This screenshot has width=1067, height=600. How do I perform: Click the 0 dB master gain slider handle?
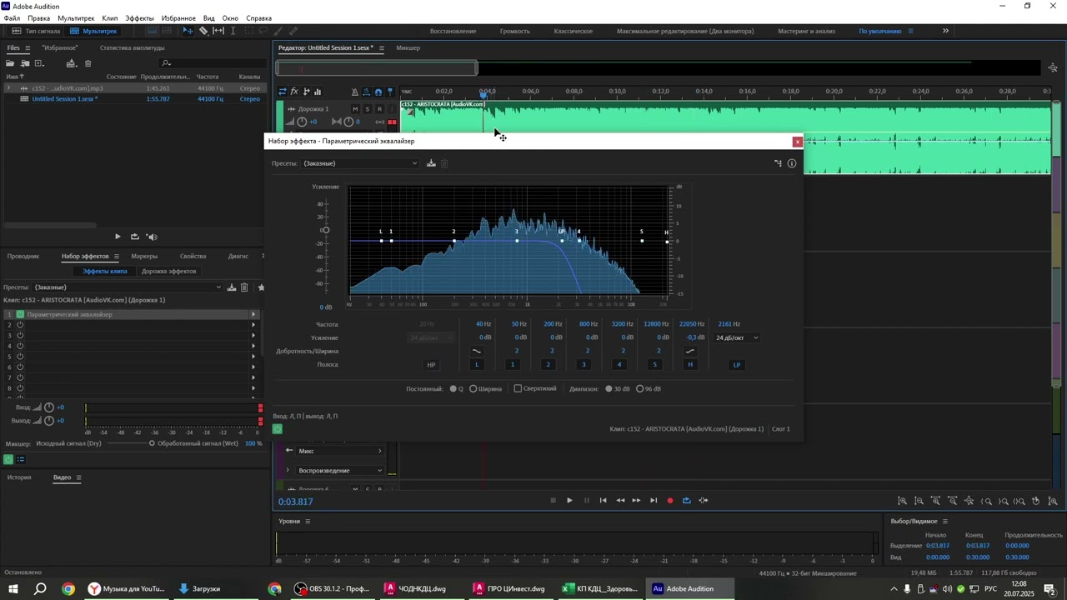pos(326,230)
